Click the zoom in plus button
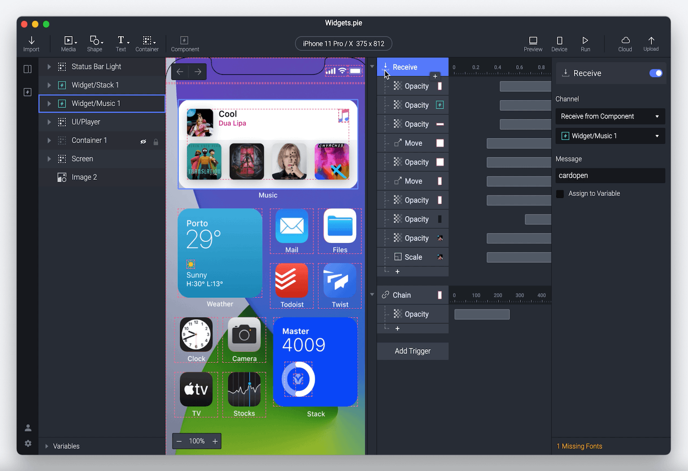 point(215,441)
